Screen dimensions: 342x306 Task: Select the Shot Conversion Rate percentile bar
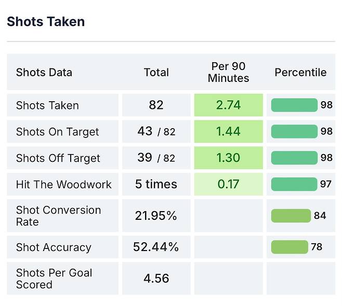[291, 216]
